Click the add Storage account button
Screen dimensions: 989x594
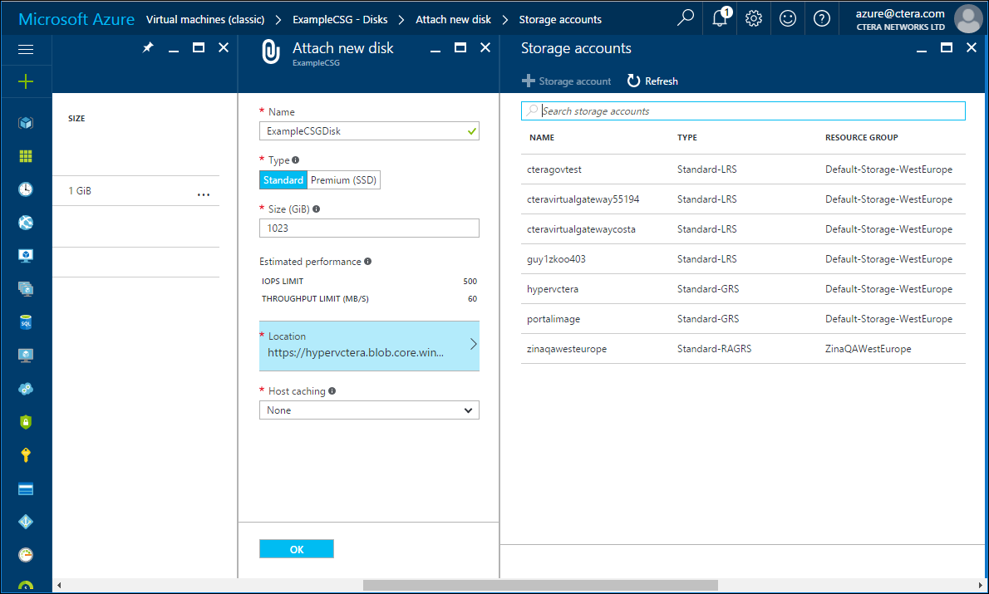pos(567,81)
